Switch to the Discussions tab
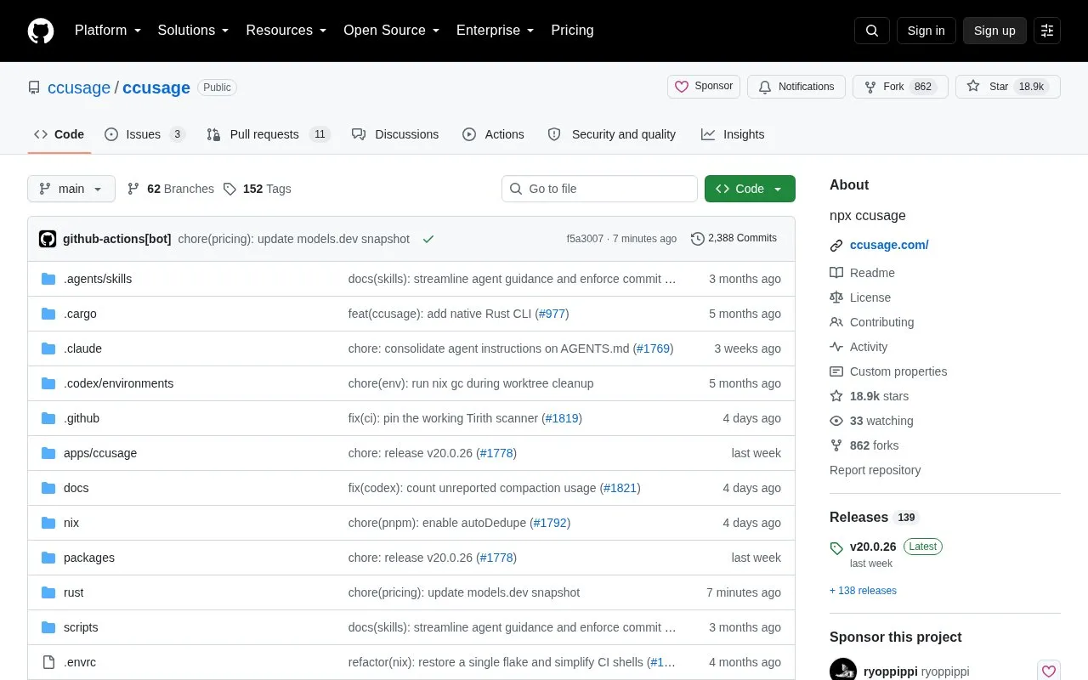Viewport: 1088px width, 680px height. [x=395, y=134]
